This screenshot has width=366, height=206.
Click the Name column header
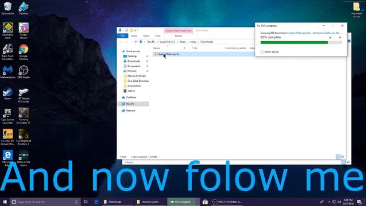point(157,48)
